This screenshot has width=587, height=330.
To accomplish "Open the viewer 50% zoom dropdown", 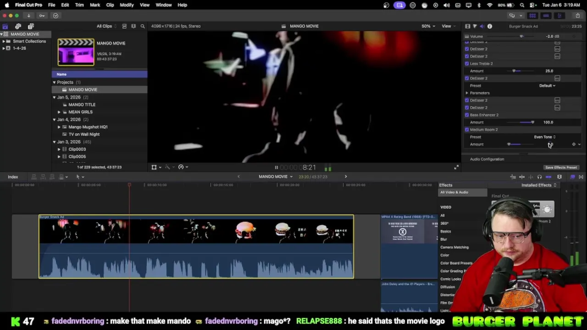I will [428, 26].
